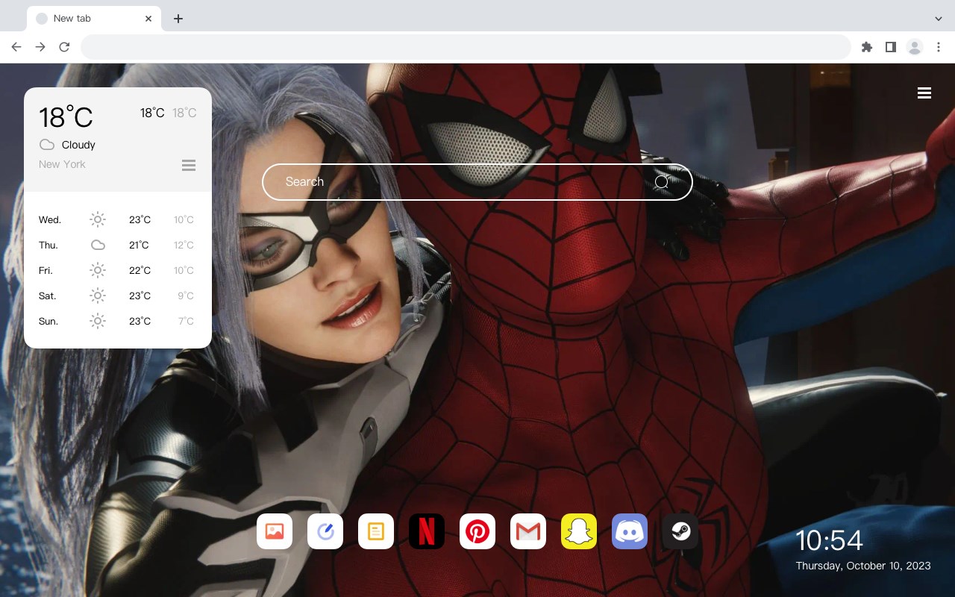Image resolution: width=955 pixels, height=597 pixels.
Task: Click the sun icon in Wed. row
Action: coord(98,219)
